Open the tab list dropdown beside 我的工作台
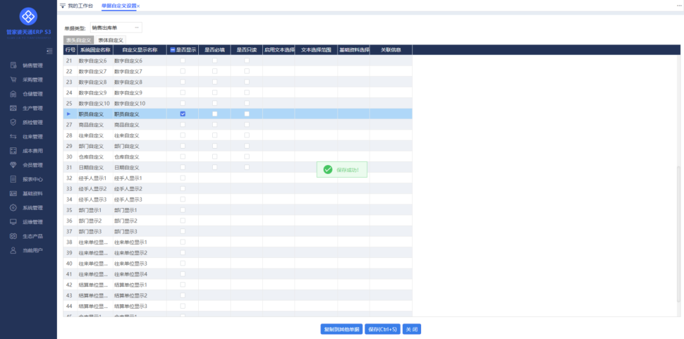This screenshot has height=339, width=684. 62,6
